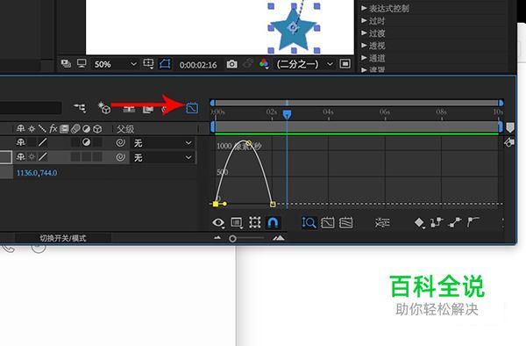This screenshot has width=526, height=346.
Task: Click the always preview this view icon
Action: 66,63
